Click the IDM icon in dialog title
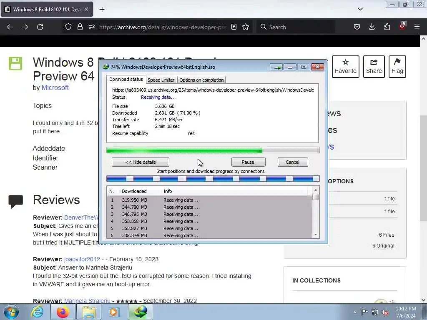 coord(106,67)
